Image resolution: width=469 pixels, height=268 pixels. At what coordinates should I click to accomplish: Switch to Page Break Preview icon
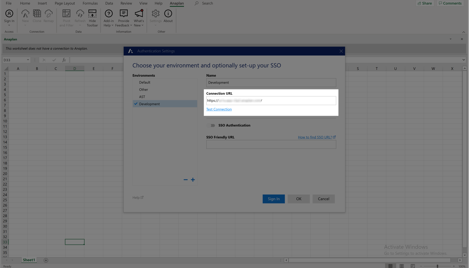coord(413,266)
